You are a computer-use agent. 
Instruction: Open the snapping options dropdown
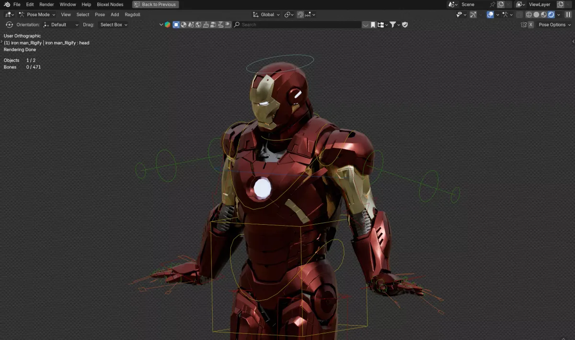tap(310, 15)
